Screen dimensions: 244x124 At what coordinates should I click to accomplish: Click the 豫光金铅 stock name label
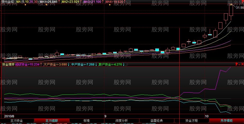click(7, 2)
